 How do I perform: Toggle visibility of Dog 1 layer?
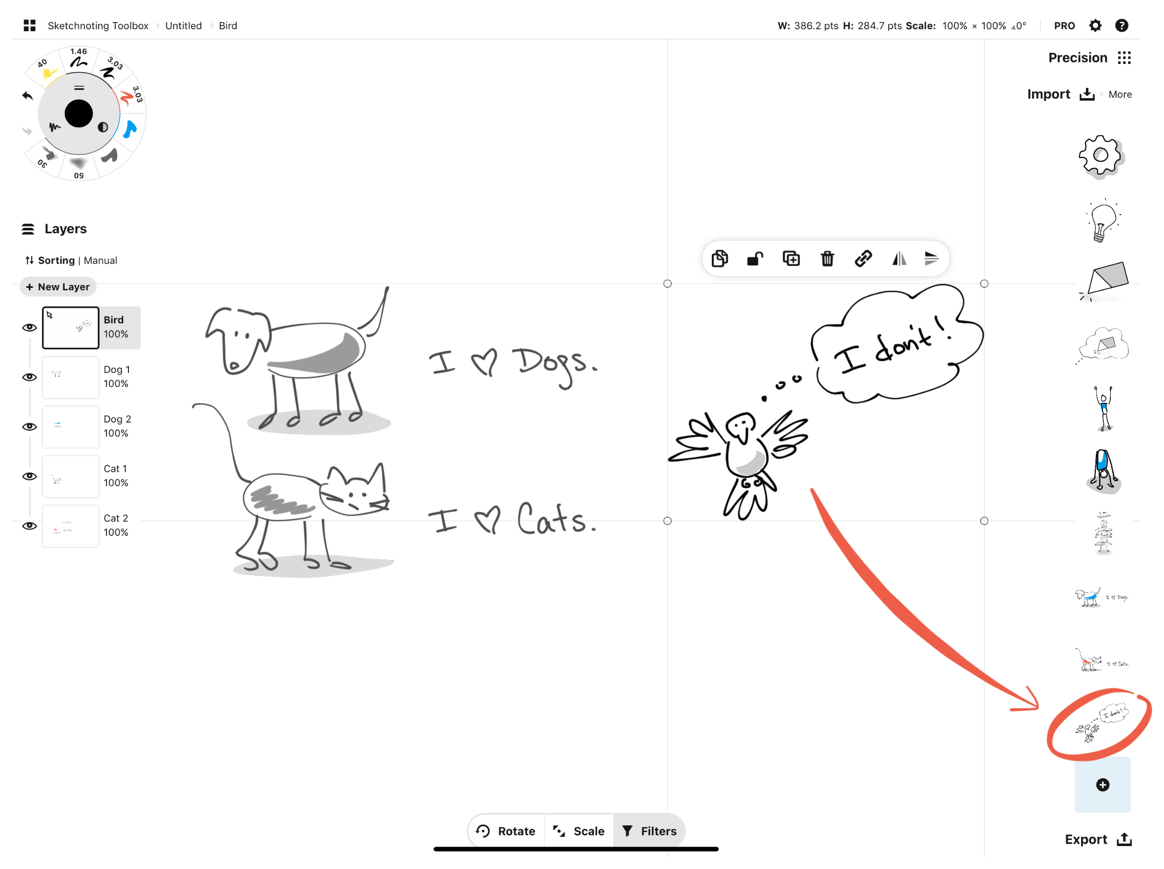coord(26,377)
